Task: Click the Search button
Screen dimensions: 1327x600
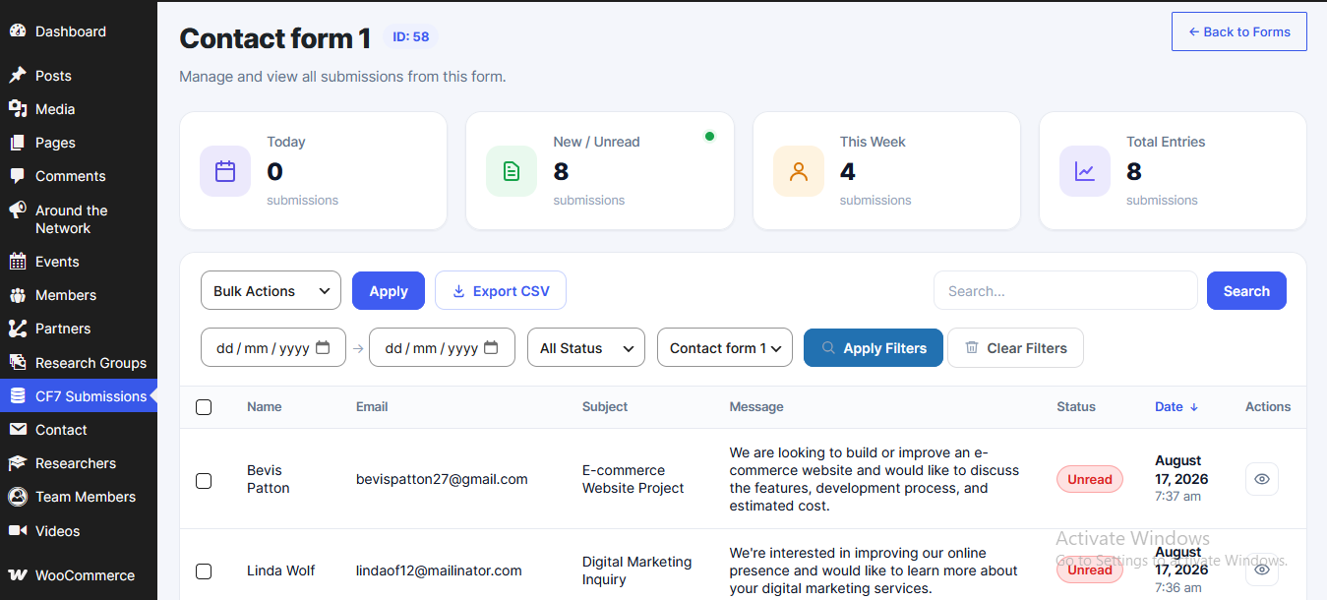Action: (1246, 291)
